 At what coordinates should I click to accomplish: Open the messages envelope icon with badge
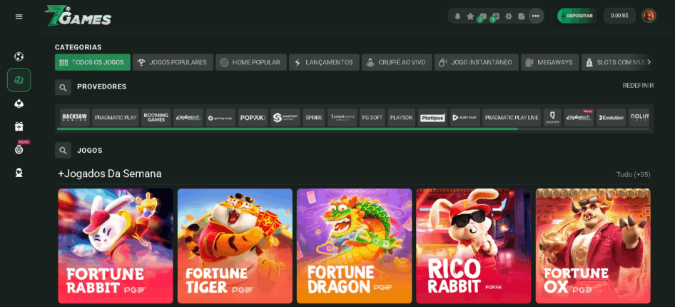(482, 17)
